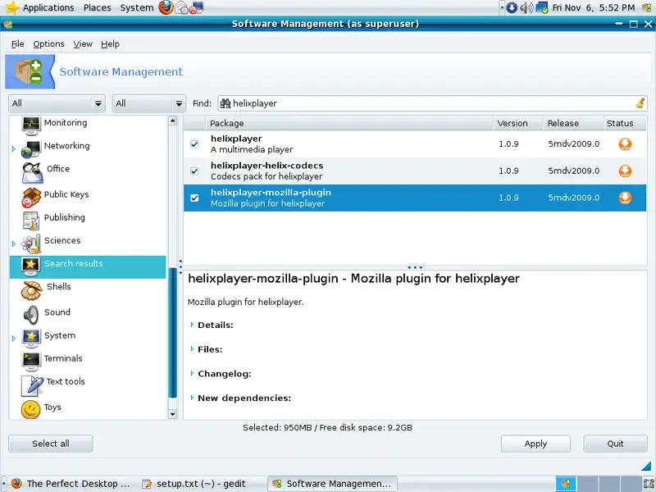656x492 pixels.
Task: Click the category list scroll-up arrow
Action: pyautogui.click(x=173, y=121)
